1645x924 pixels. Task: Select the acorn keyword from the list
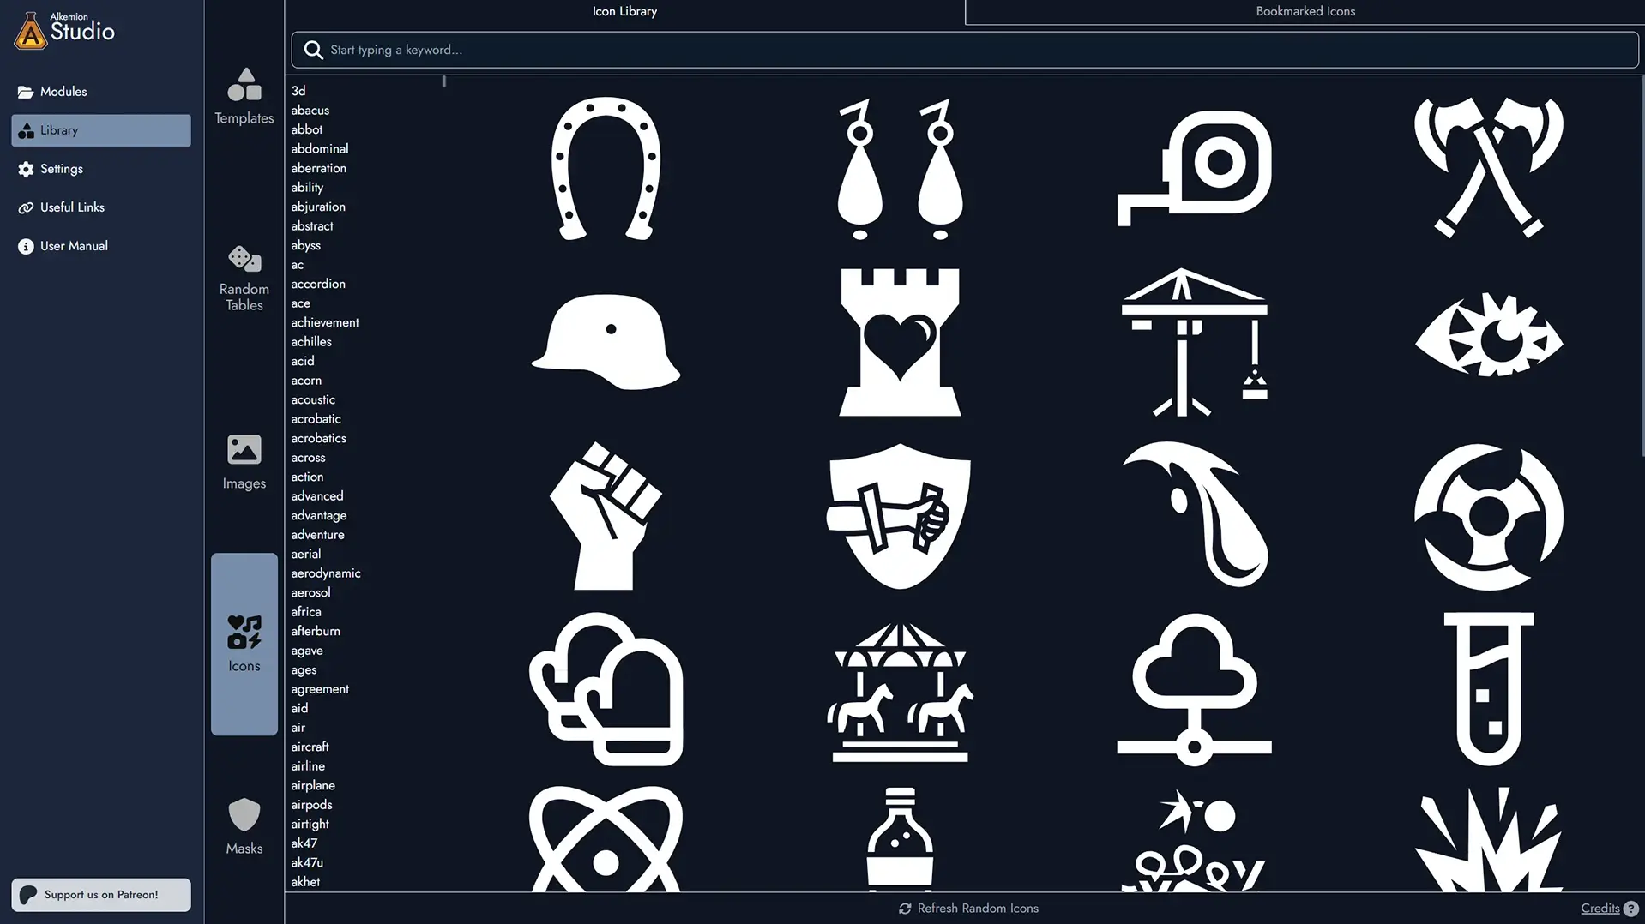coord(306,380)
